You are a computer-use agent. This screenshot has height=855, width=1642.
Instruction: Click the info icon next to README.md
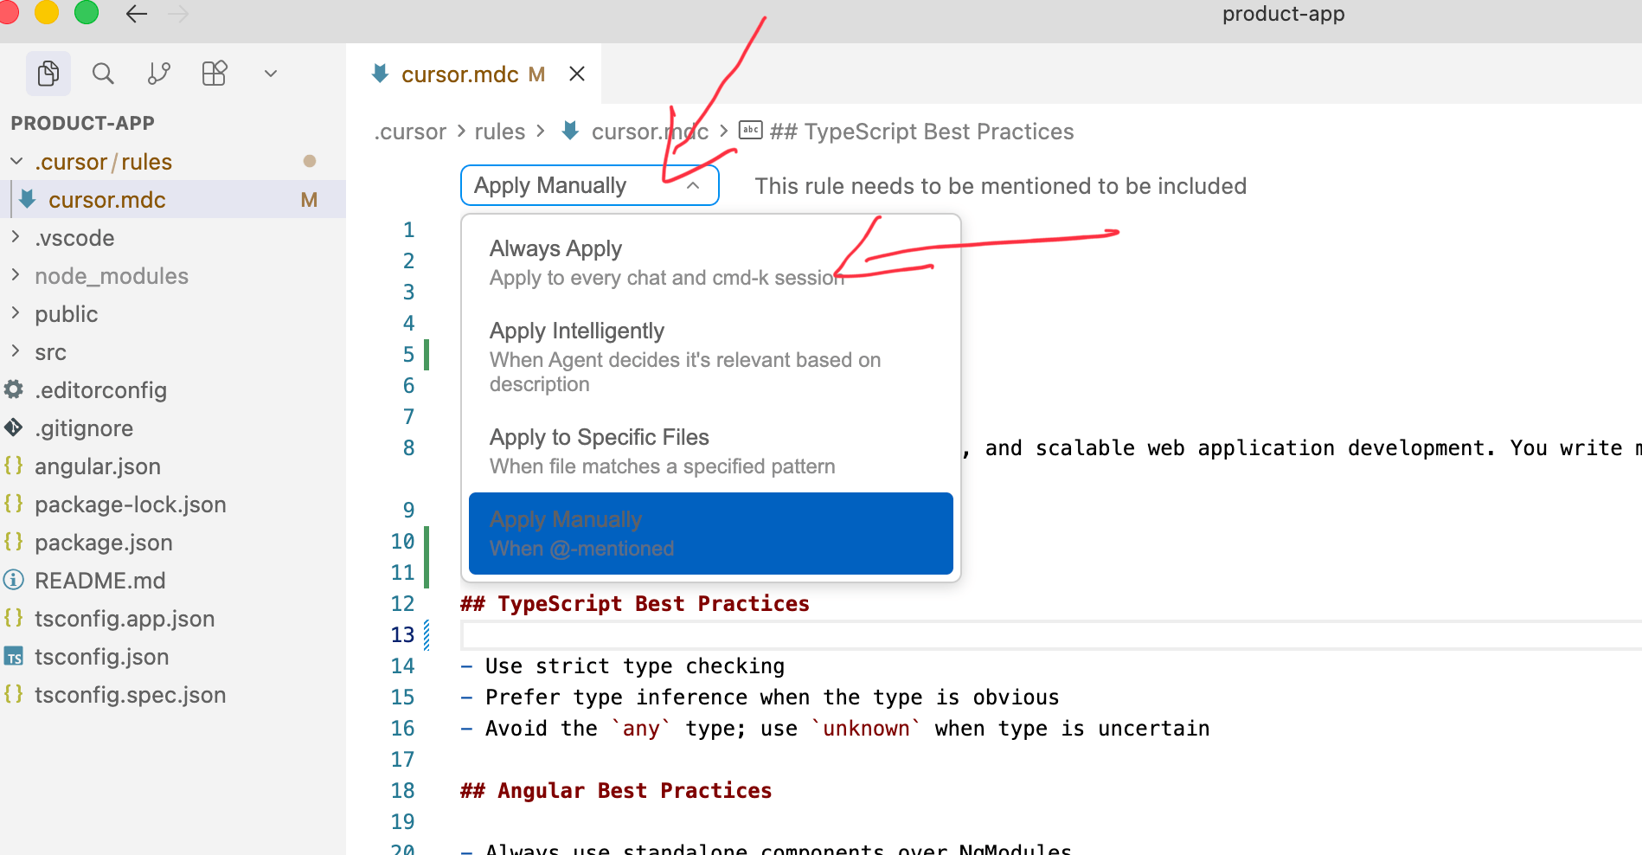tap(14, 580)
